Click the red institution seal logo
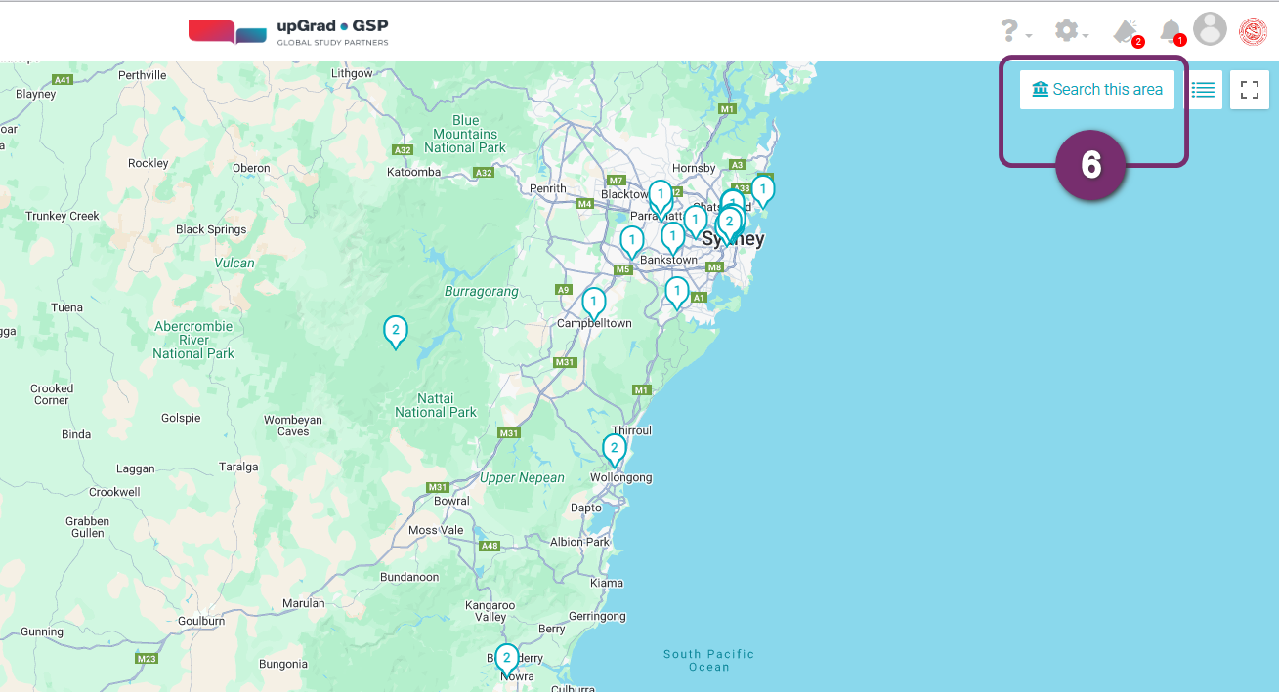Viewport: 1279px width, 692px height. [x=1253, y=31]
